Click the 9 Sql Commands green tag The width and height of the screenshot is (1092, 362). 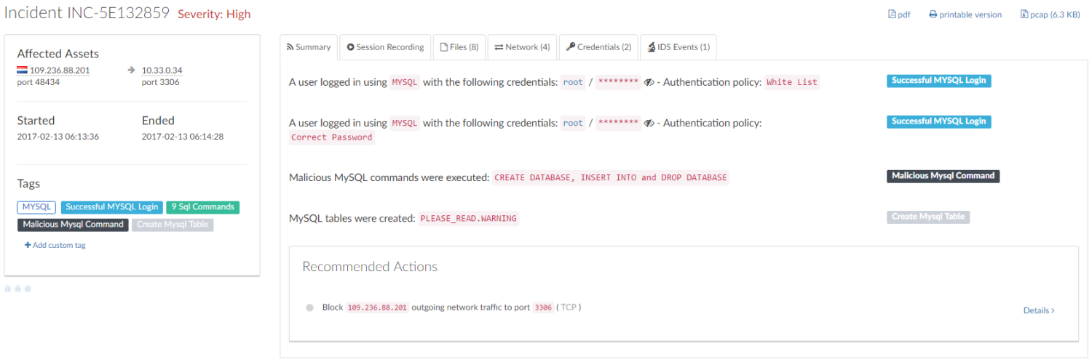pos(202,207)
